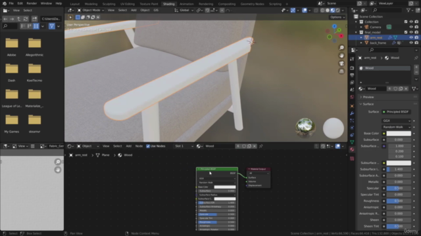This screenshot has width=421, height=236.
Task: Click Principled BSDF surface shader button
Action: click(396, 111)
